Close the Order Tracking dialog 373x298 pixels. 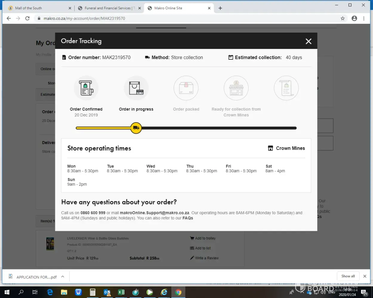click(309, 41)
